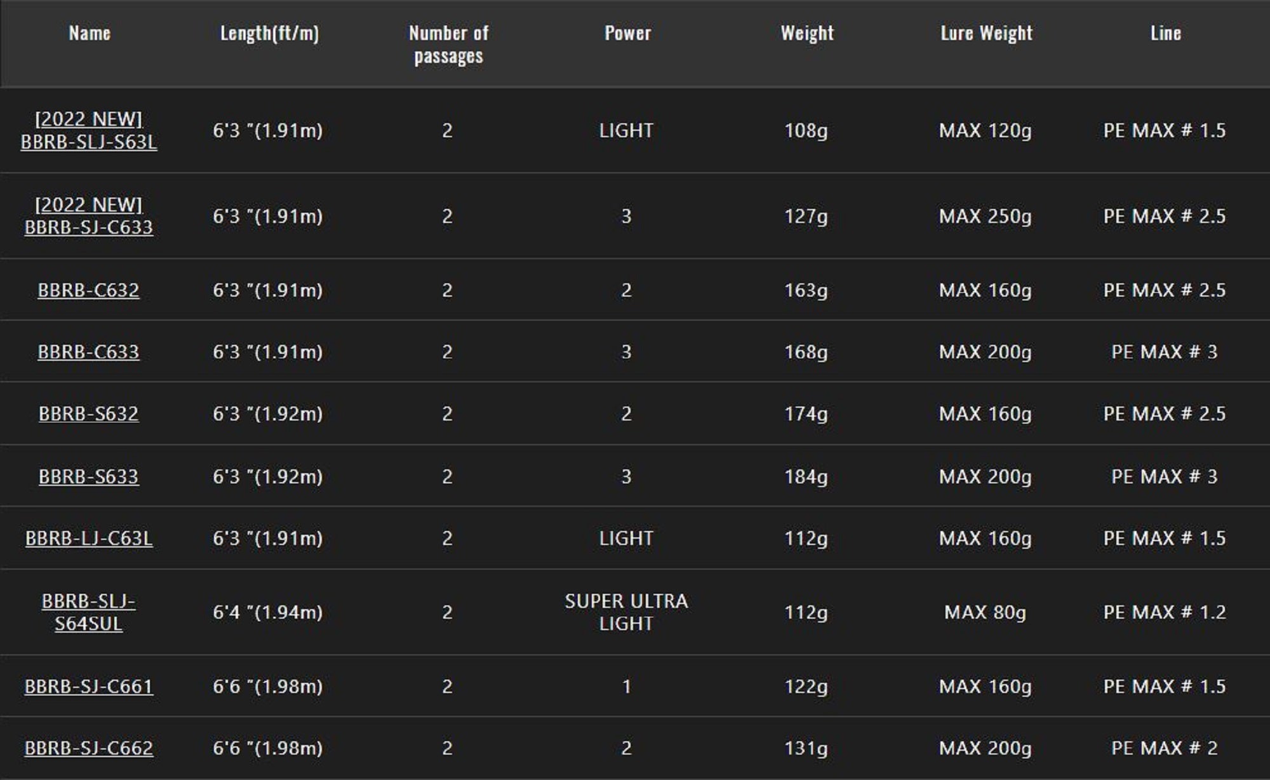Image resolution: width=1270 pixels, height=780 pixels.
Task: Select the BBRB-S632 rod link
Action: [x=88, y=414]
